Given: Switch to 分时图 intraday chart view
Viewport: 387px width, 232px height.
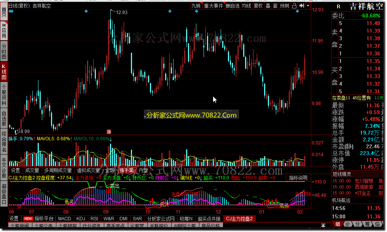Looking at the screenshot, I should (4, 51).
